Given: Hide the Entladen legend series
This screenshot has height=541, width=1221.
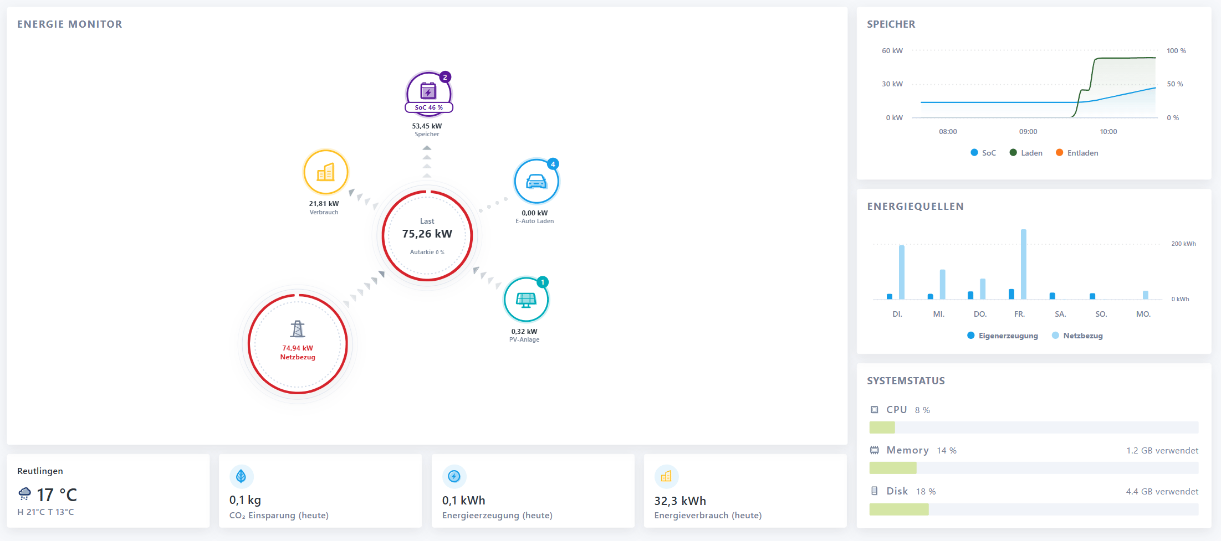Looking at the screenshot, I should click(1077, 153).
